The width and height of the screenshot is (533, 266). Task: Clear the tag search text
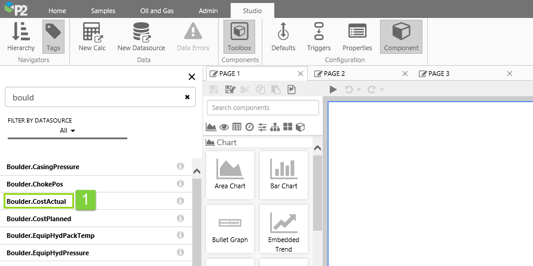click(x=187, y=97)
